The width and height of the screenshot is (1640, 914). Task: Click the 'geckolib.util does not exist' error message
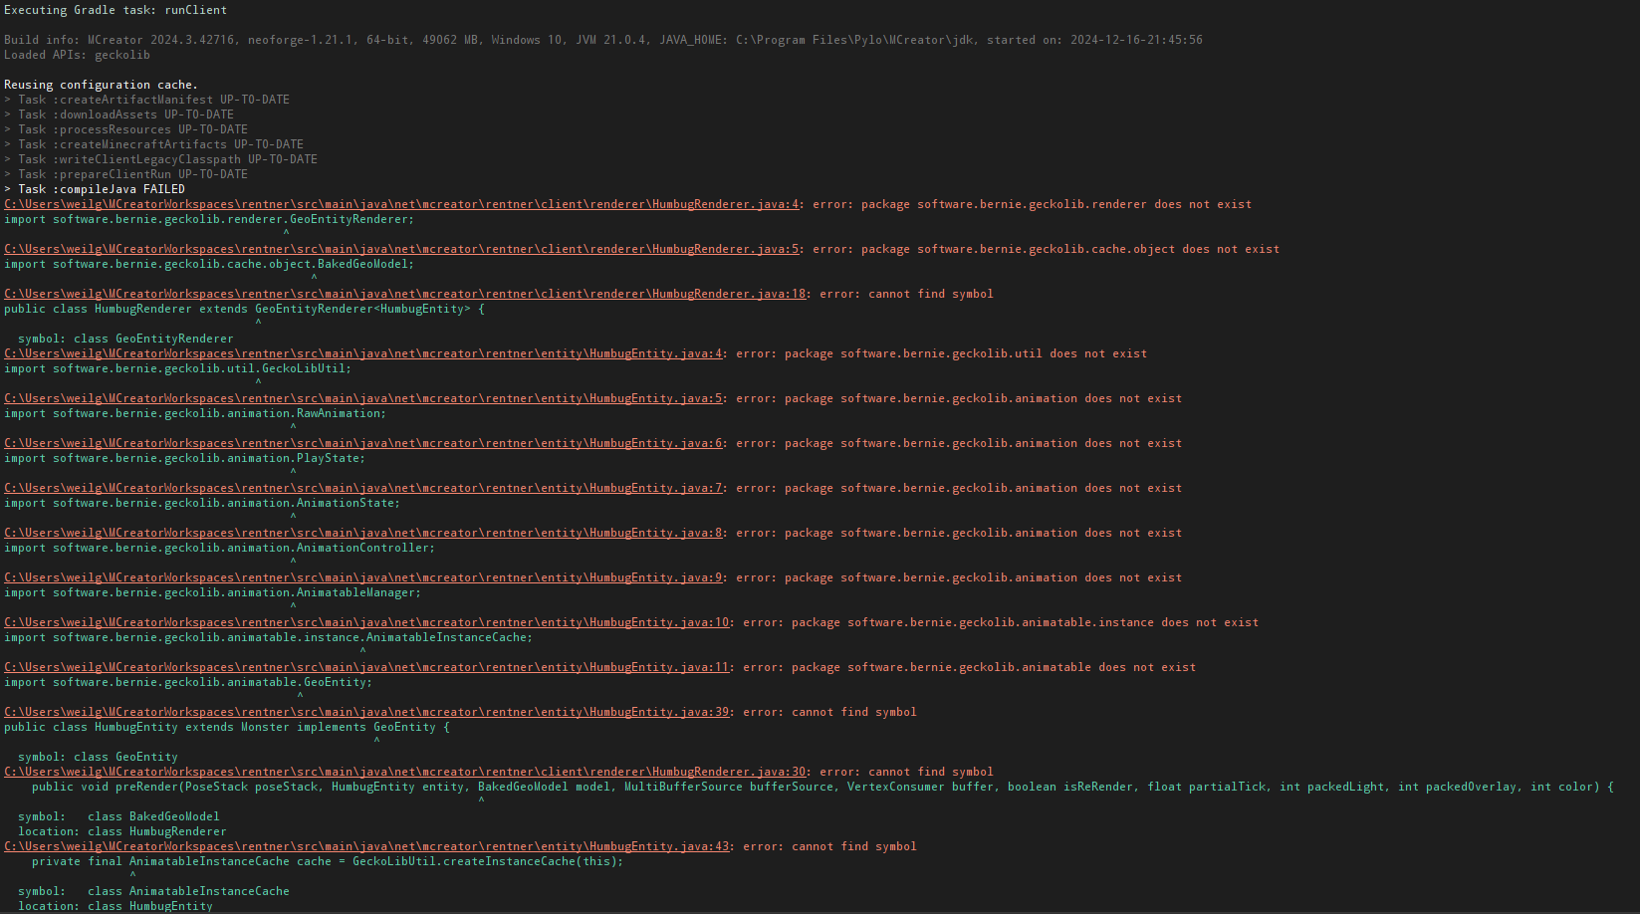(942, 353)
